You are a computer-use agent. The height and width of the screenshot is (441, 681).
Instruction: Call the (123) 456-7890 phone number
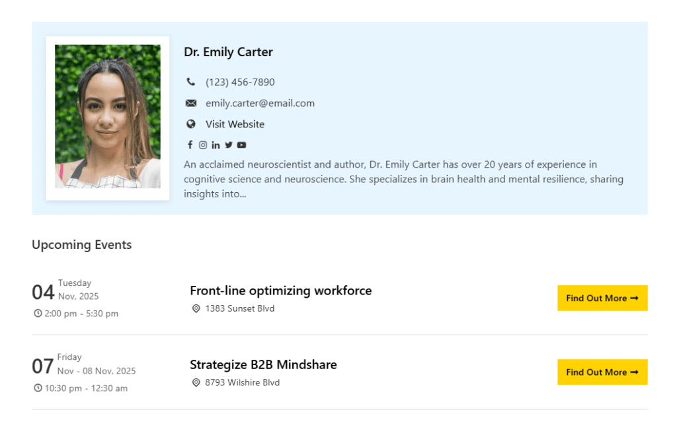[240, 82]
